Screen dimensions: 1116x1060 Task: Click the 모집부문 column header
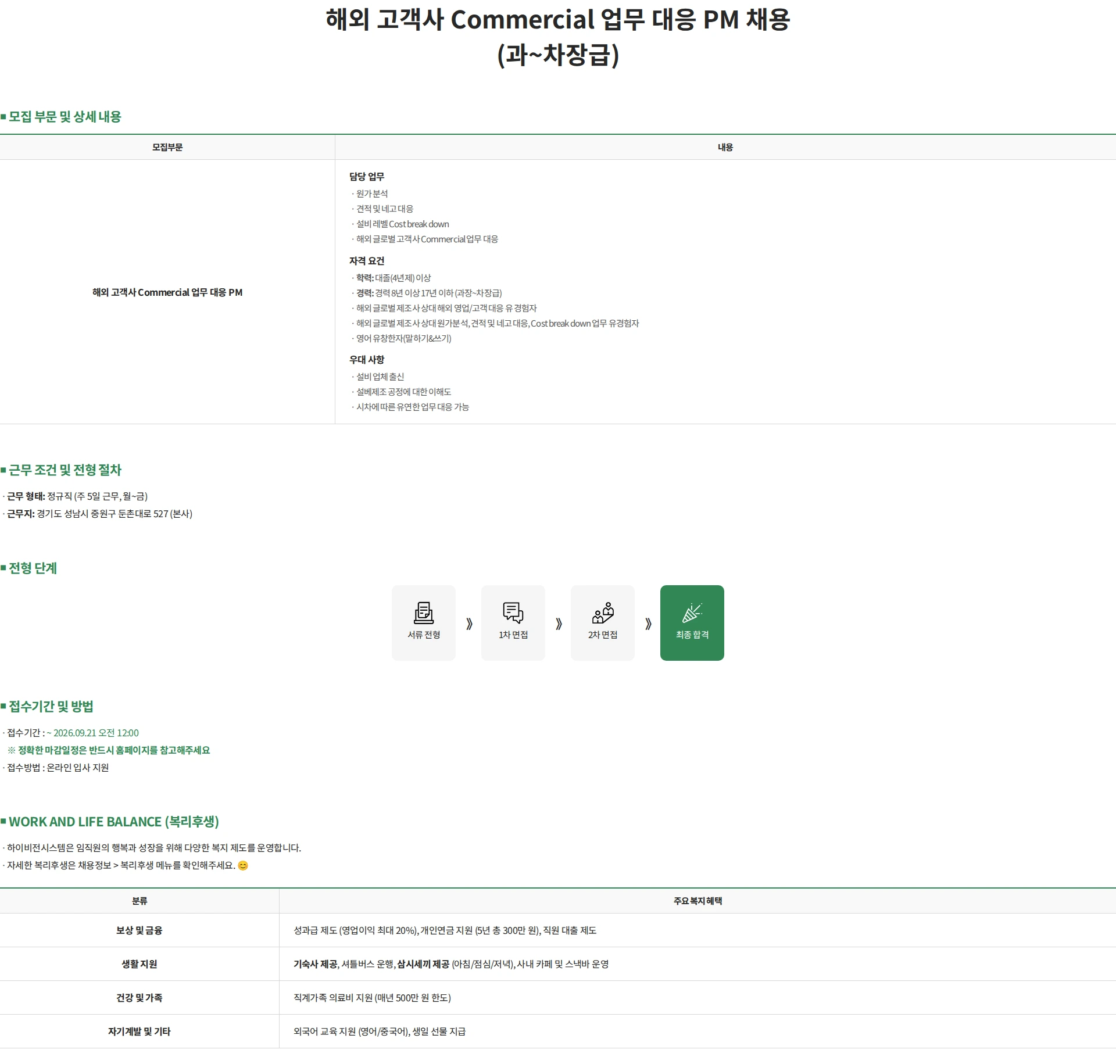(x=167, y=147)
